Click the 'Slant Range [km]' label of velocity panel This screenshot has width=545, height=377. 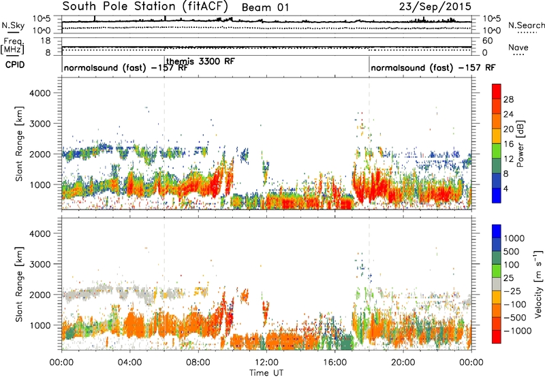19,284
